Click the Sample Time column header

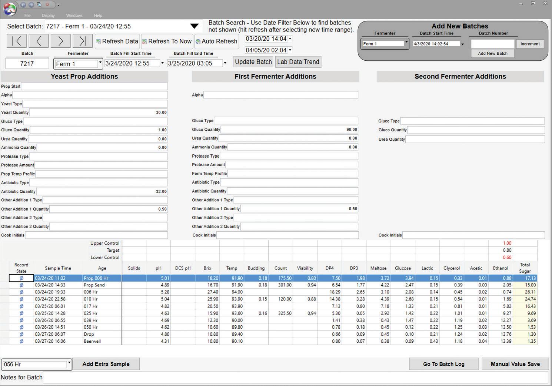pos(58,268)
